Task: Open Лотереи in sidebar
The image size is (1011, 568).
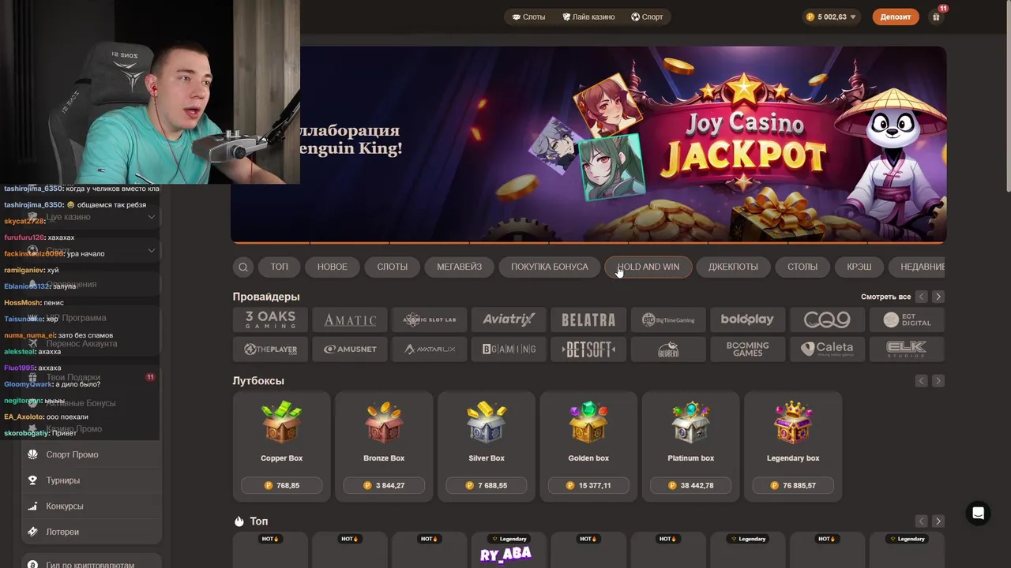Action: coord(91,532)
